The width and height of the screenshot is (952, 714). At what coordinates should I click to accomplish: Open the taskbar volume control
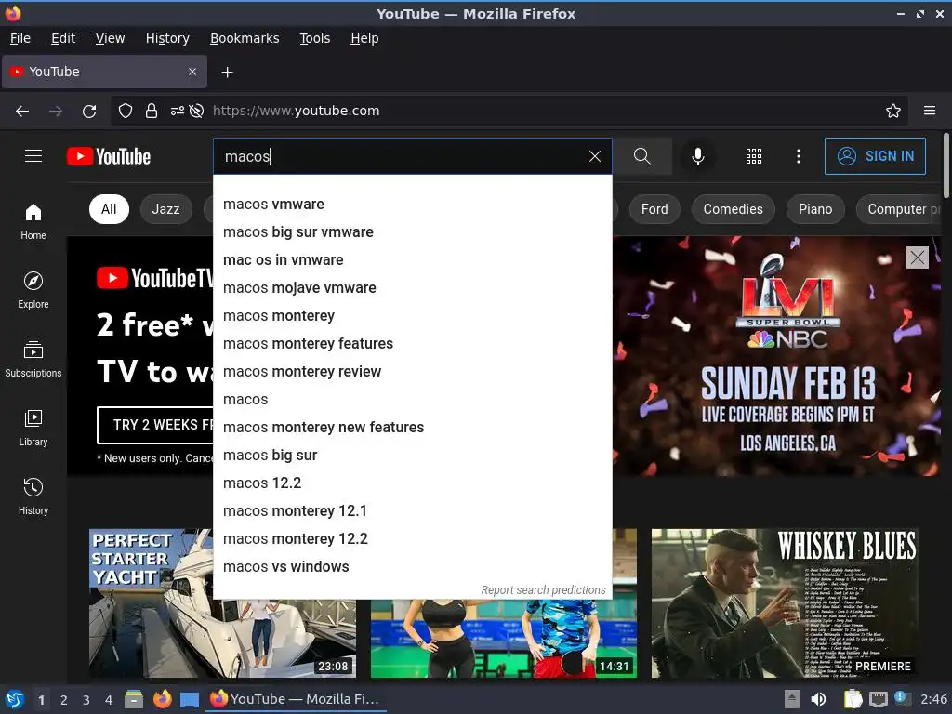[818, 699]
